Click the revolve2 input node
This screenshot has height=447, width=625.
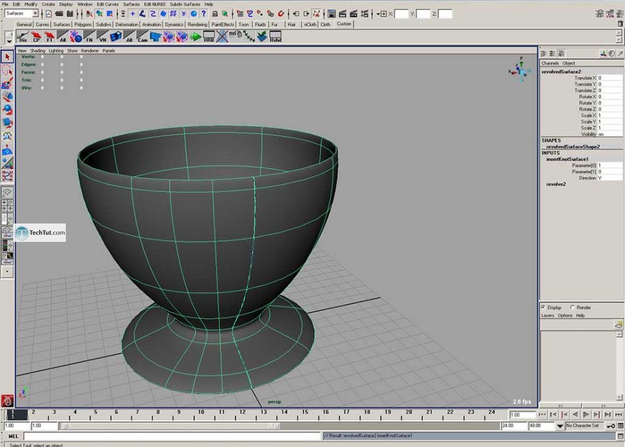(556, 184)
